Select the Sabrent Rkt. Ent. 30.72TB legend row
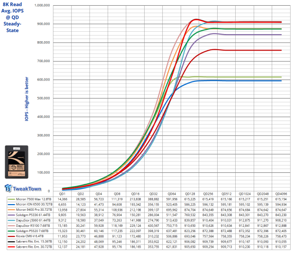The height and width of the screenshot is (269, 294). point(30,247)
